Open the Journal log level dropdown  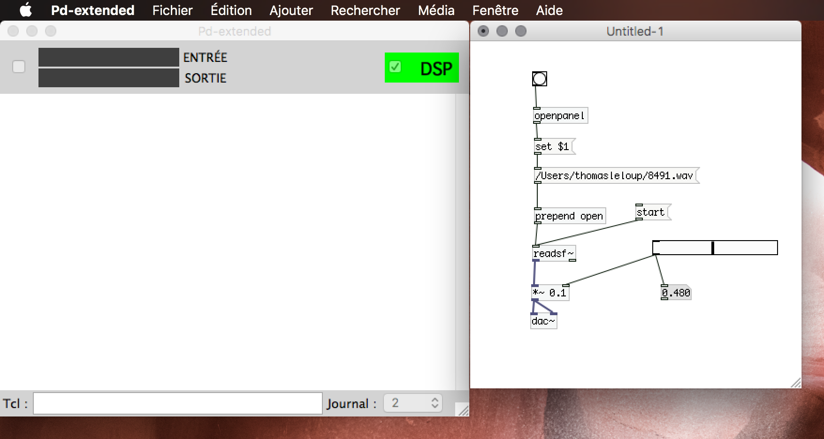pos(413,403)
